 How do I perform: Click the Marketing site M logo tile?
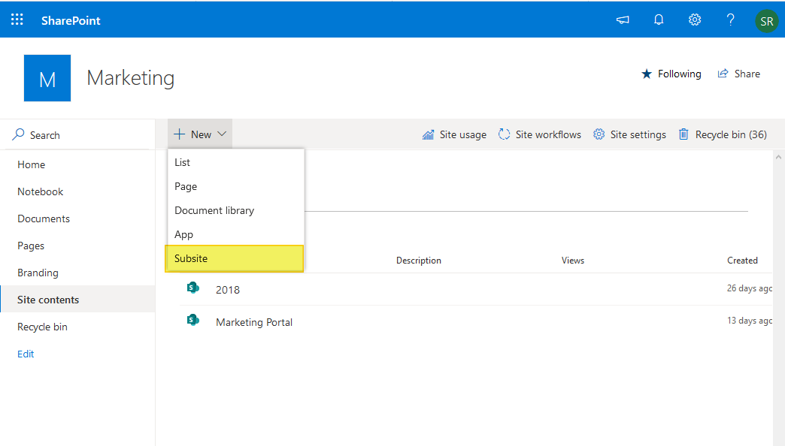click(47, 78)
